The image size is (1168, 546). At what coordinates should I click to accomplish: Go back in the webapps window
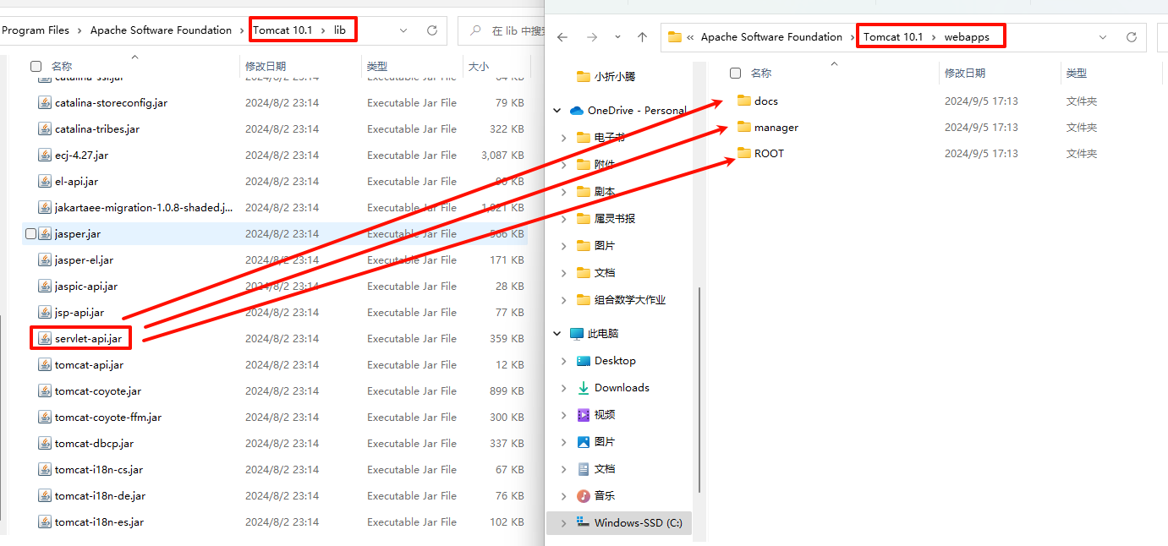coord(562,37)
